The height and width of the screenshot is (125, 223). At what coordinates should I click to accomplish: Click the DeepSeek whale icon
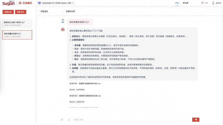[39, 3]
